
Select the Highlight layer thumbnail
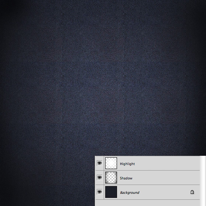coord(111,163)
